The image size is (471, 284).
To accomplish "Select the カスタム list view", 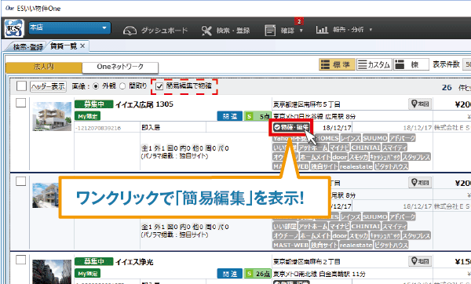I will 374,64.
